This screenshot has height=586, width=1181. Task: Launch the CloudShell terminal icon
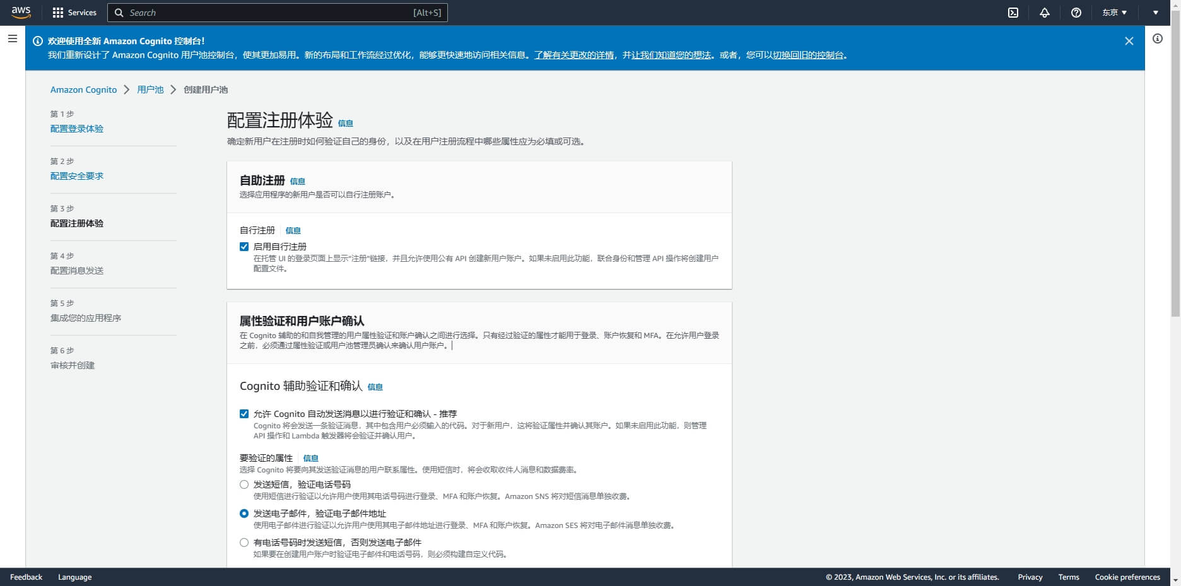1013,13
